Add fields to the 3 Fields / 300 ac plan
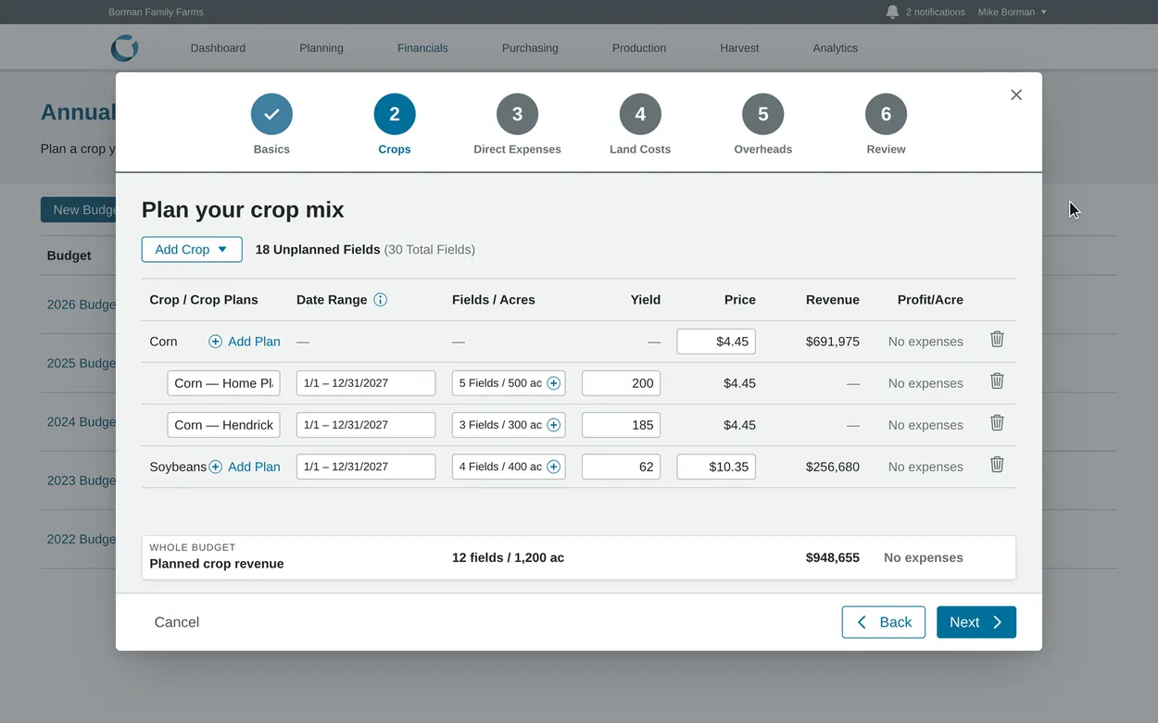The image size is (1158, 723). [554, 425]
